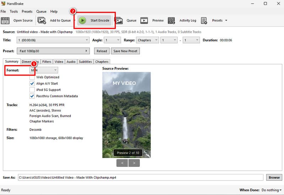Open the Queue icon in toolbar
Viewport: 284px width, 195px height.
coord(119,21)
